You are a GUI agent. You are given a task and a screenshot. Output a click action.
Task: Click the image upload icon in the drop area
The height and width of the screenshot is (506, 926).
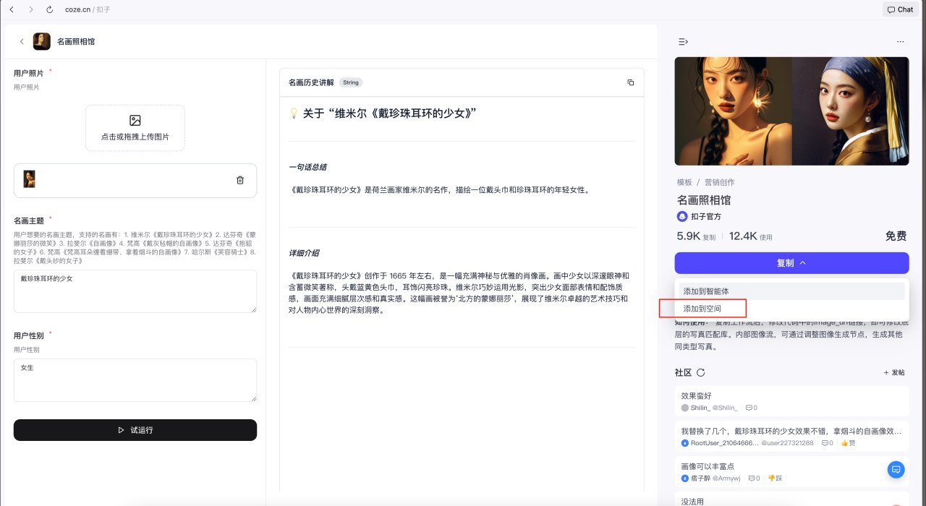(x=135, y=121)
